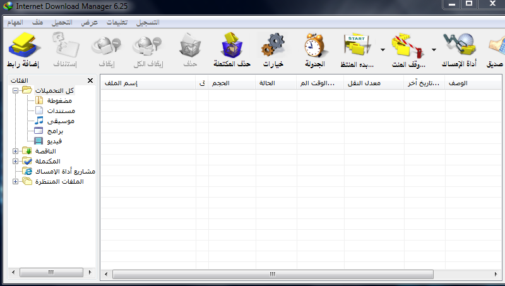Open the Scheduler (الجدولة) clock icon
Viewport: 505px width, 286px height.
[x=314, y=45]
